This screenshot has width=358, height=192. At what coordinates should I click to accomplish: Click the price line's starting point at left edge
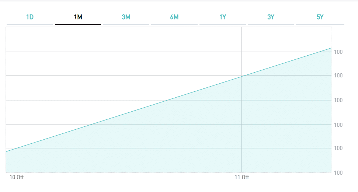[x=7, y=151]
